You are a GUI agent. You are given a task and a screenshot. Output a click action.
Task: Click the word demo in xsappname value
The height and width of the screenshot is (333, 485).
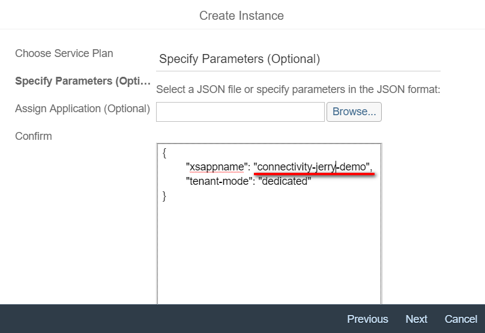[x=352, y=167]
